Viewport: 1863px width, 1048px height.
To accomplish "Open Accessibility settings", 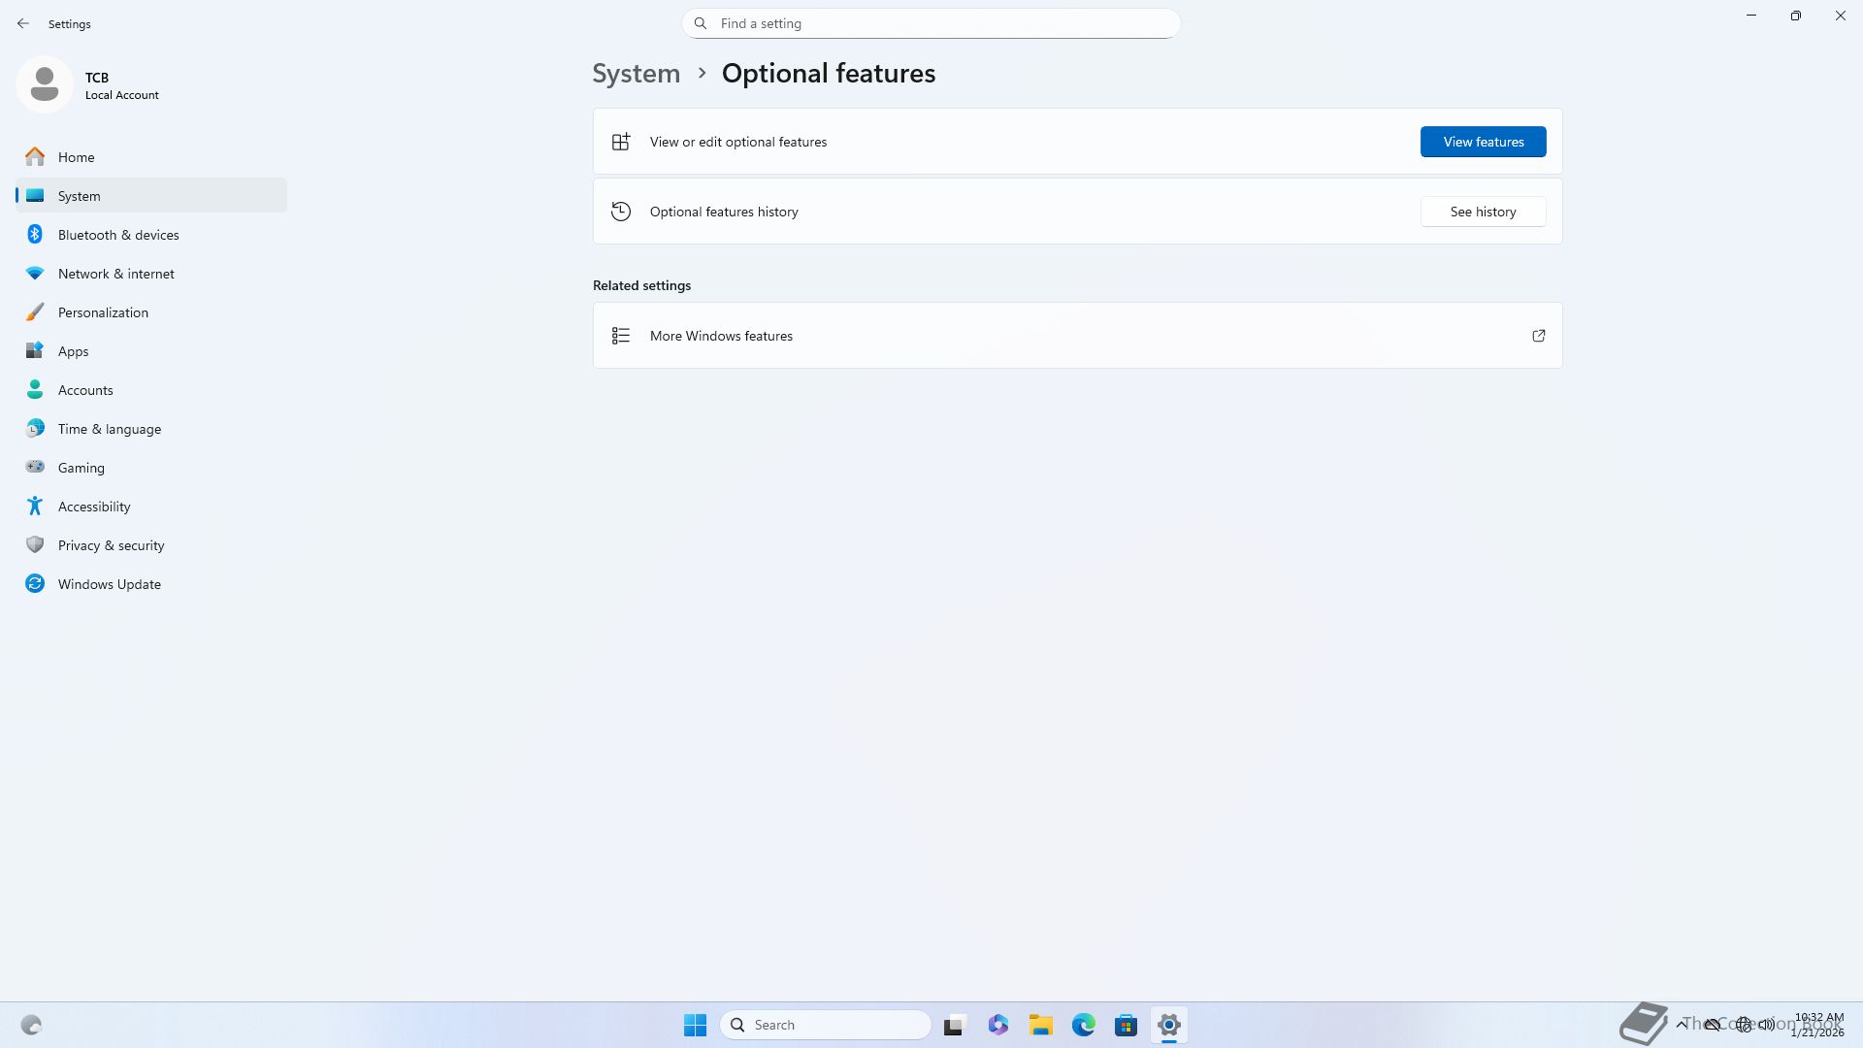I will click(x=93, y=507).
